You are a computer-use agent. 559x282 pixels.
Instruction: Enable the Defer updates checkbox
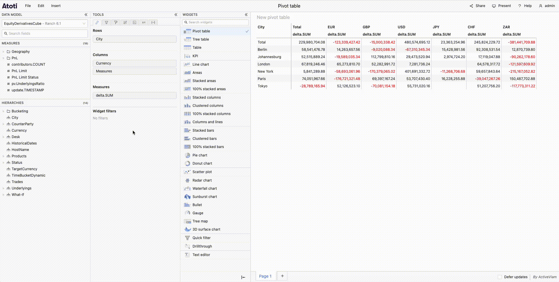500,277
